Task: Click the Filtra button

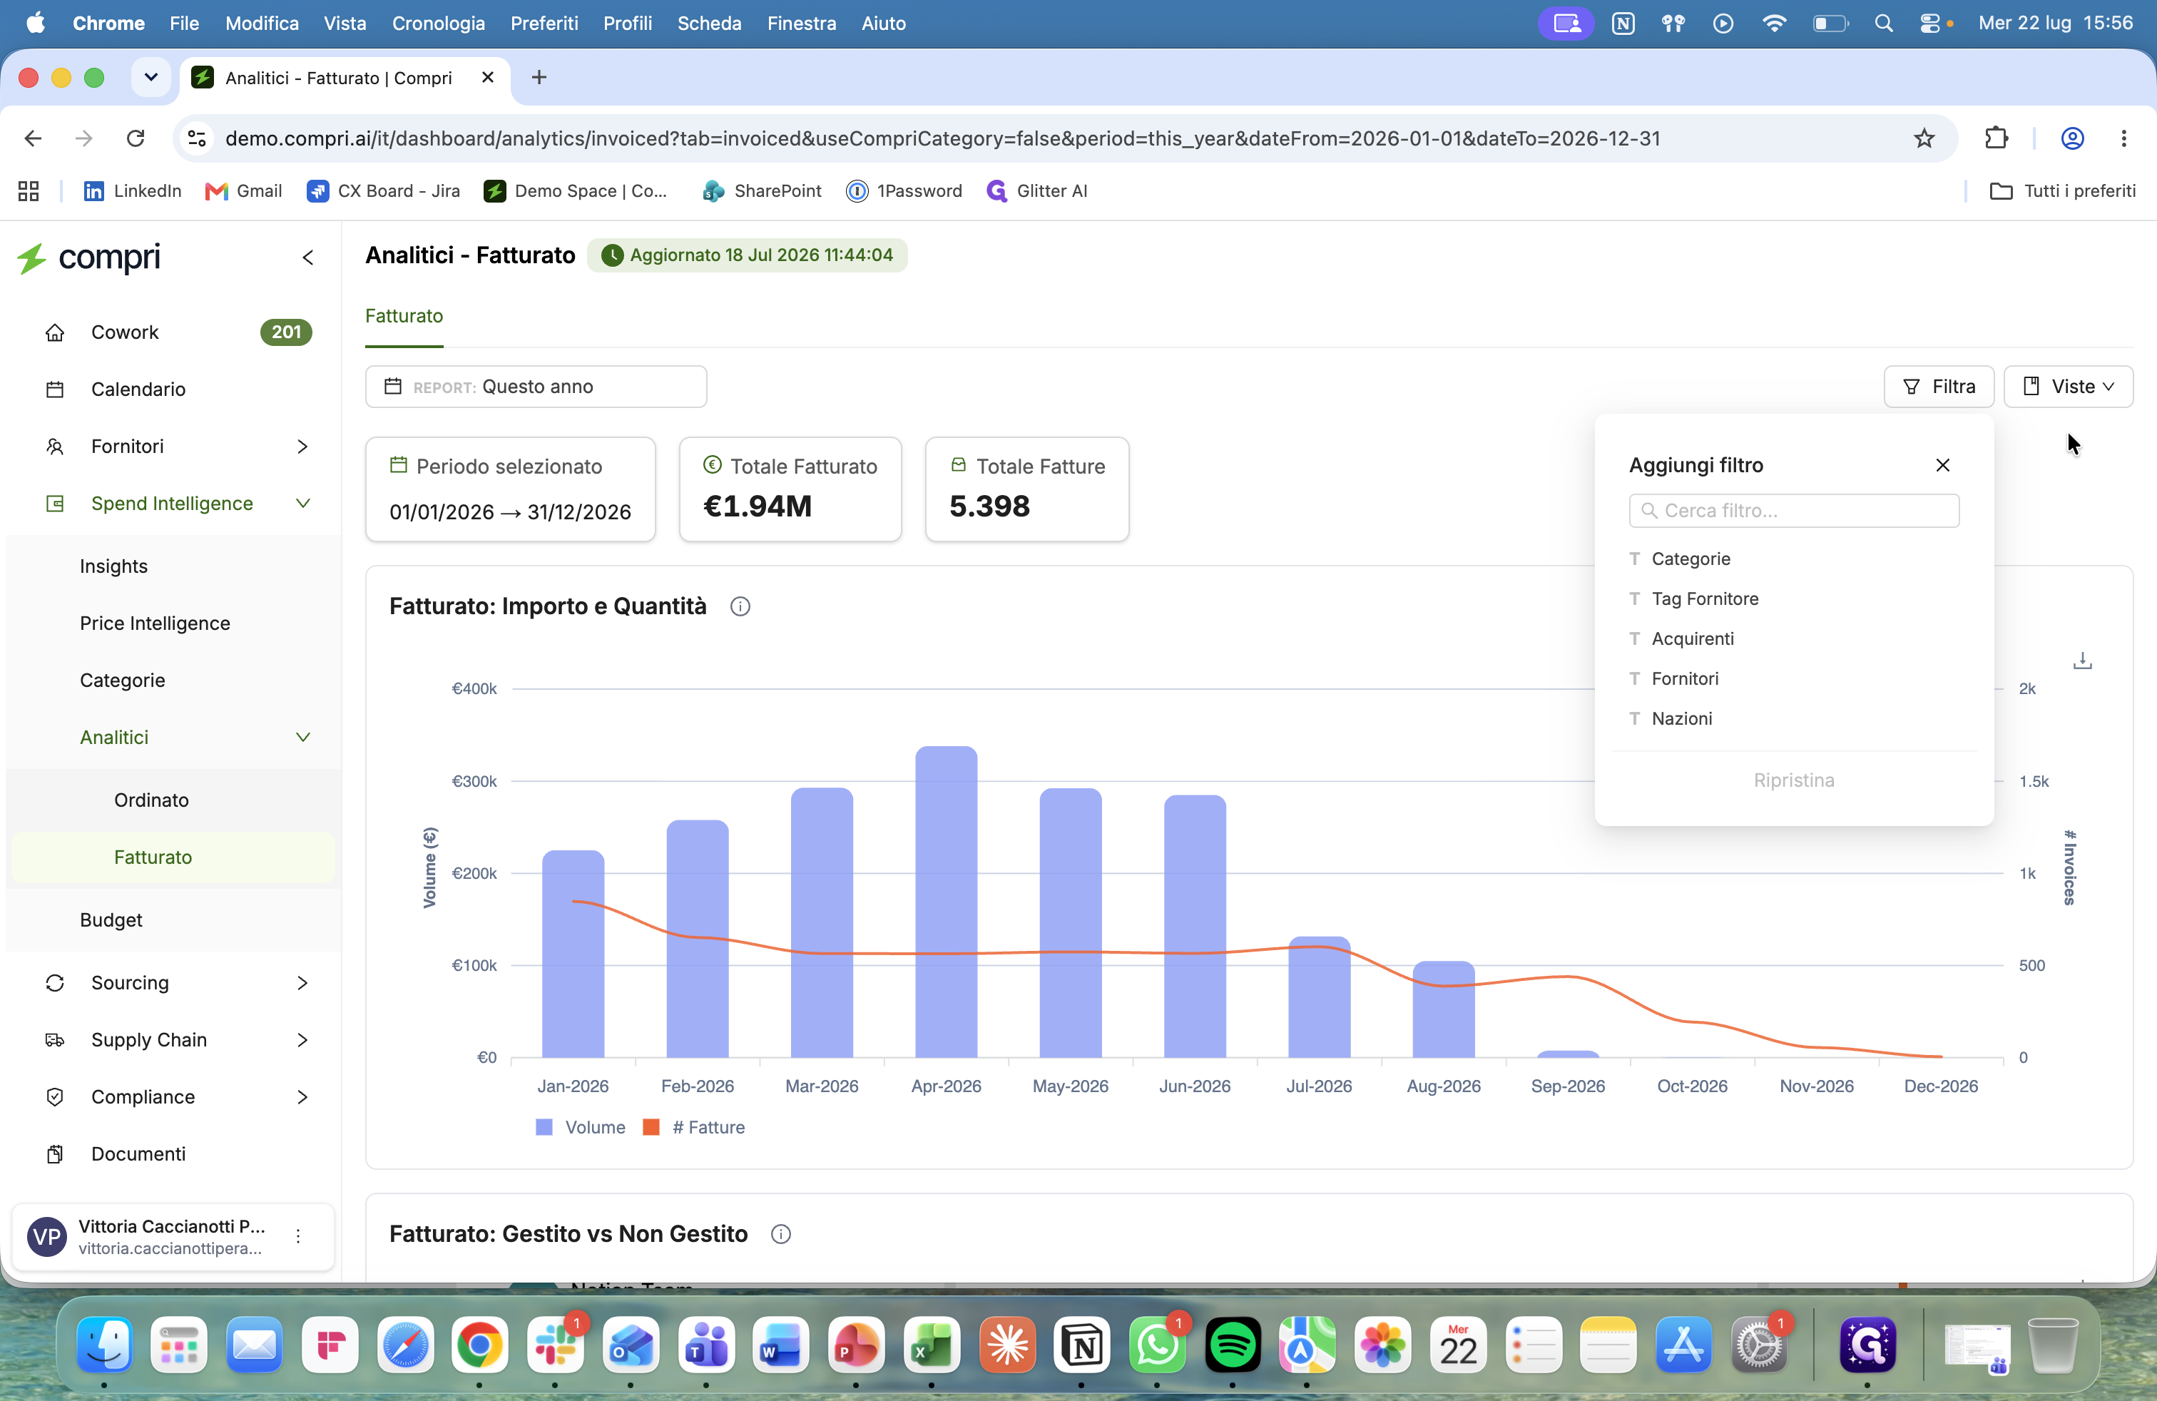Action: [x=1939, y=387]
